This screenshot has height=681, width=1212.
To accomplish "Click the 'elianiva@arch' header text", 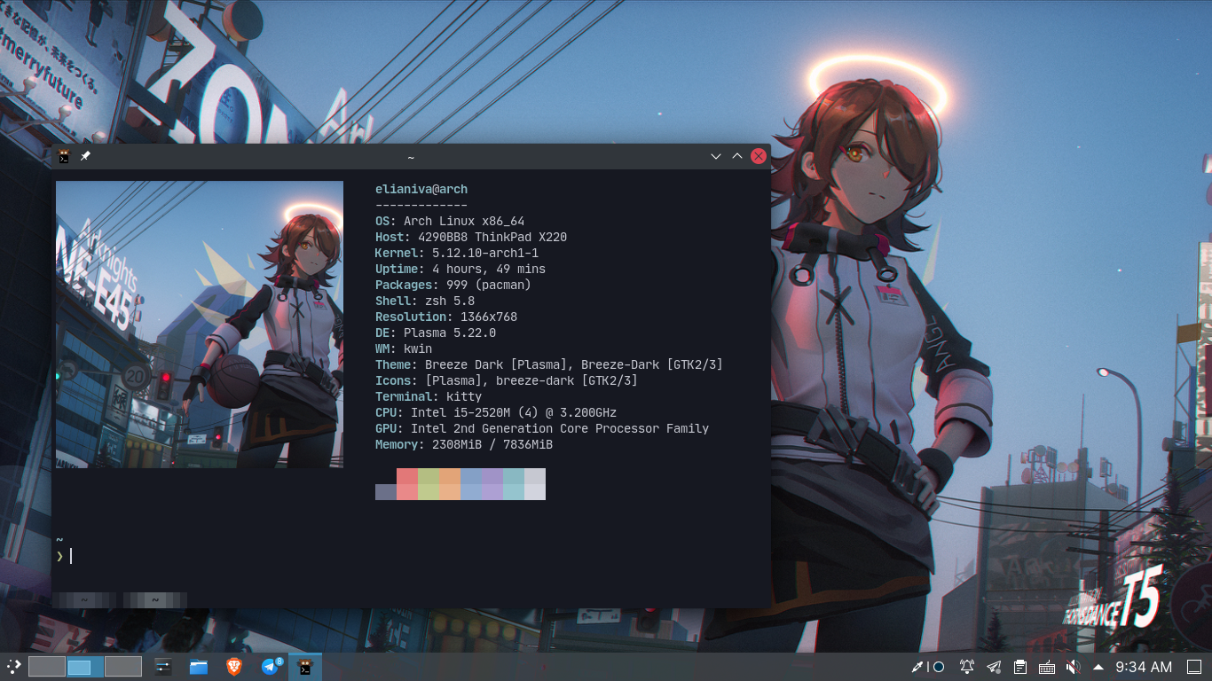I will point(421,189).
